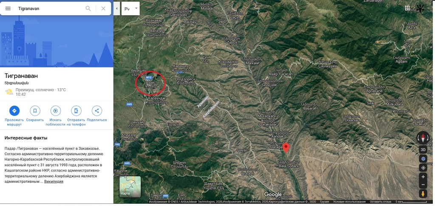Zoom out with the minus button

[x=423, y=184]
